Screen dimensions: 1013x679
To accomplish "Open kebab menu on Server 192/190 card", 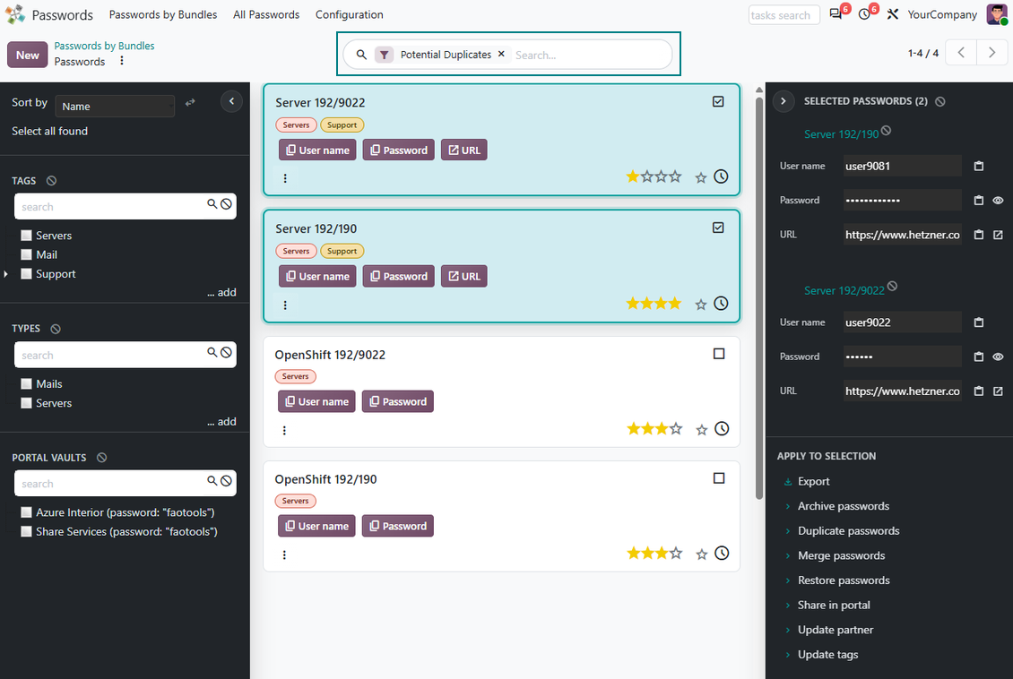I will click(285, 305).
